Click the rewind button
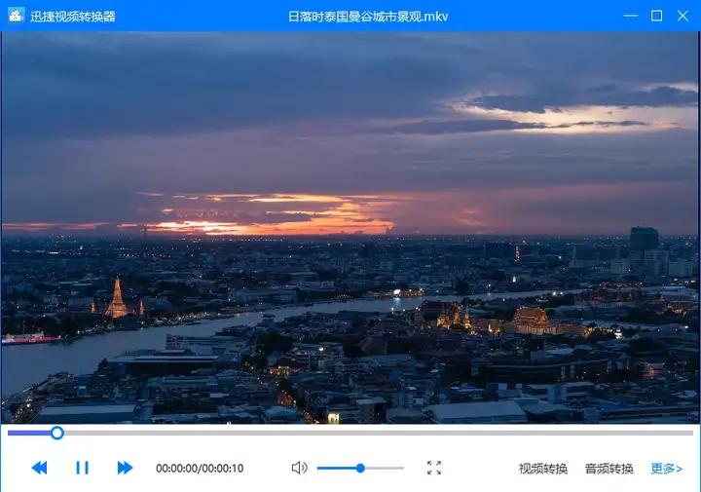 pyautogui.click(x=39, y=468)
